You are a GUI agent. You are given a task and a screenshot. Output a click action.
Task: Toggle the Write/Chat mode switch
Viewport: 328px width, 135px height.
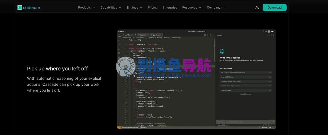coord(269,125)
